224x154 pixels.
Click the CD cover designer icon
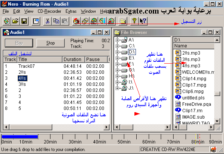click(94, 21)
